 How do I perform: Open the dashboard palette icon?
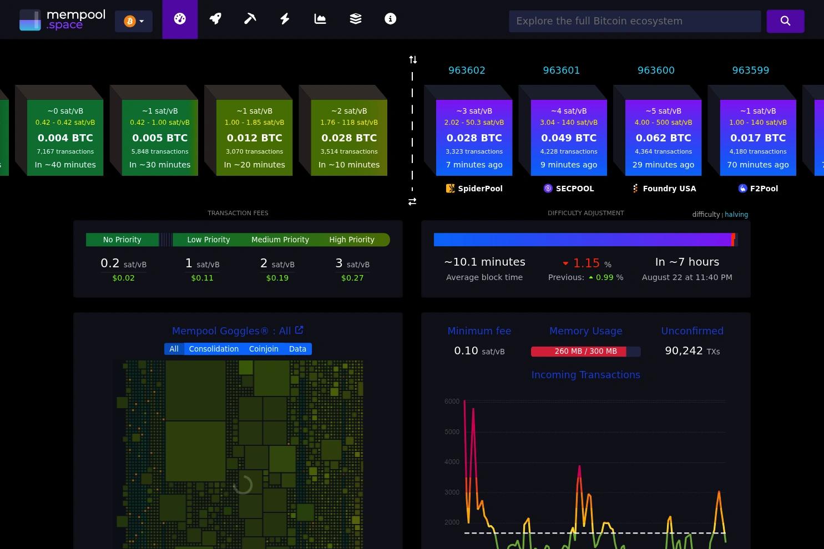pos(180,19)
